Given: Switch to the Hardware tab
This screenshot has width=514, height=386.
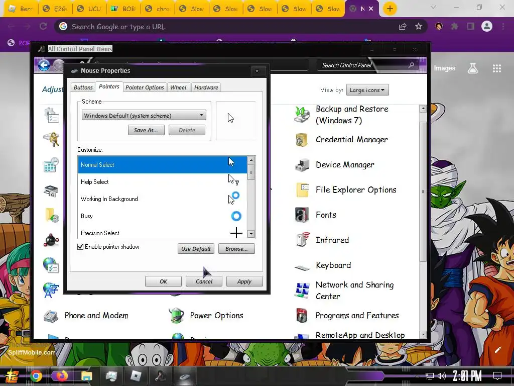Looking at the screenshot, I should tap(206, 87).
